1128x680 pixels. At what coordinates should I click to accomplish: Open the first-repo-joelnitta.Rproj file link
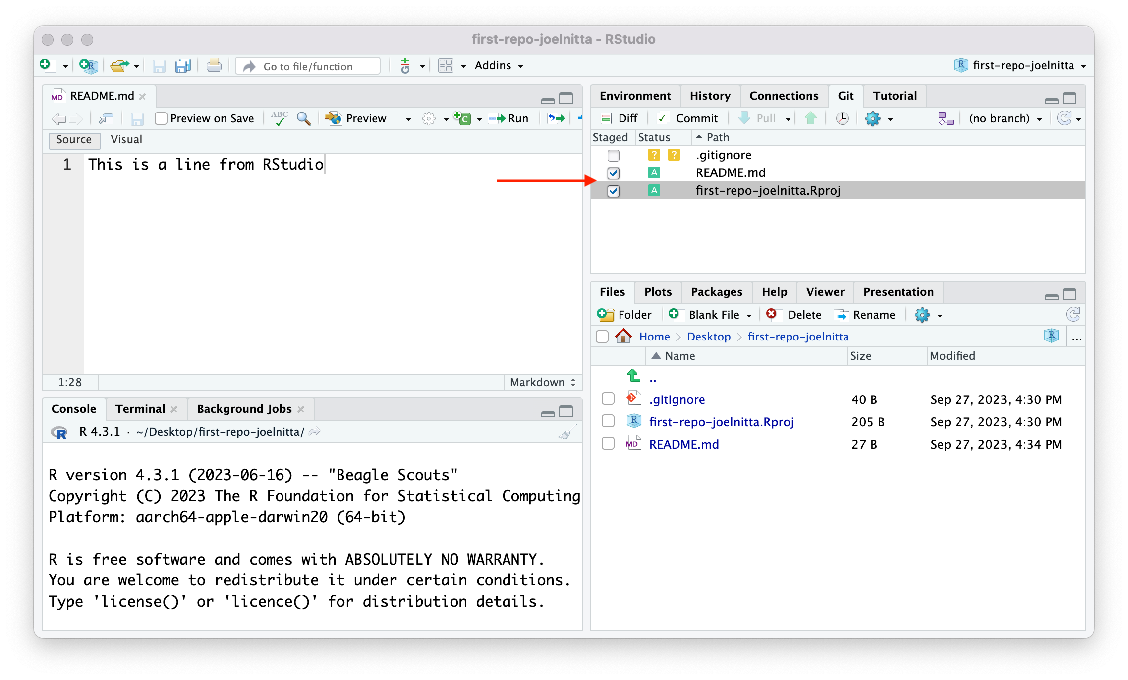pos(721,422)
